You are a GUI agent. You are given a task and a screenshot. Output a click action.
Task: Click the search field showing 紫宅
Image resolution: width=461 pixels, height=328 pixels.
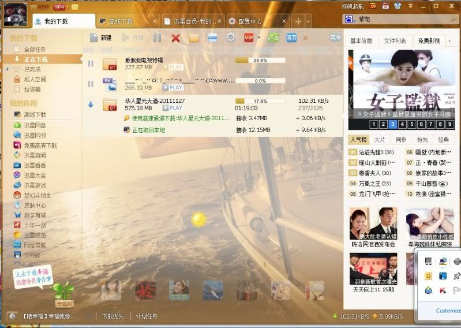402,20
